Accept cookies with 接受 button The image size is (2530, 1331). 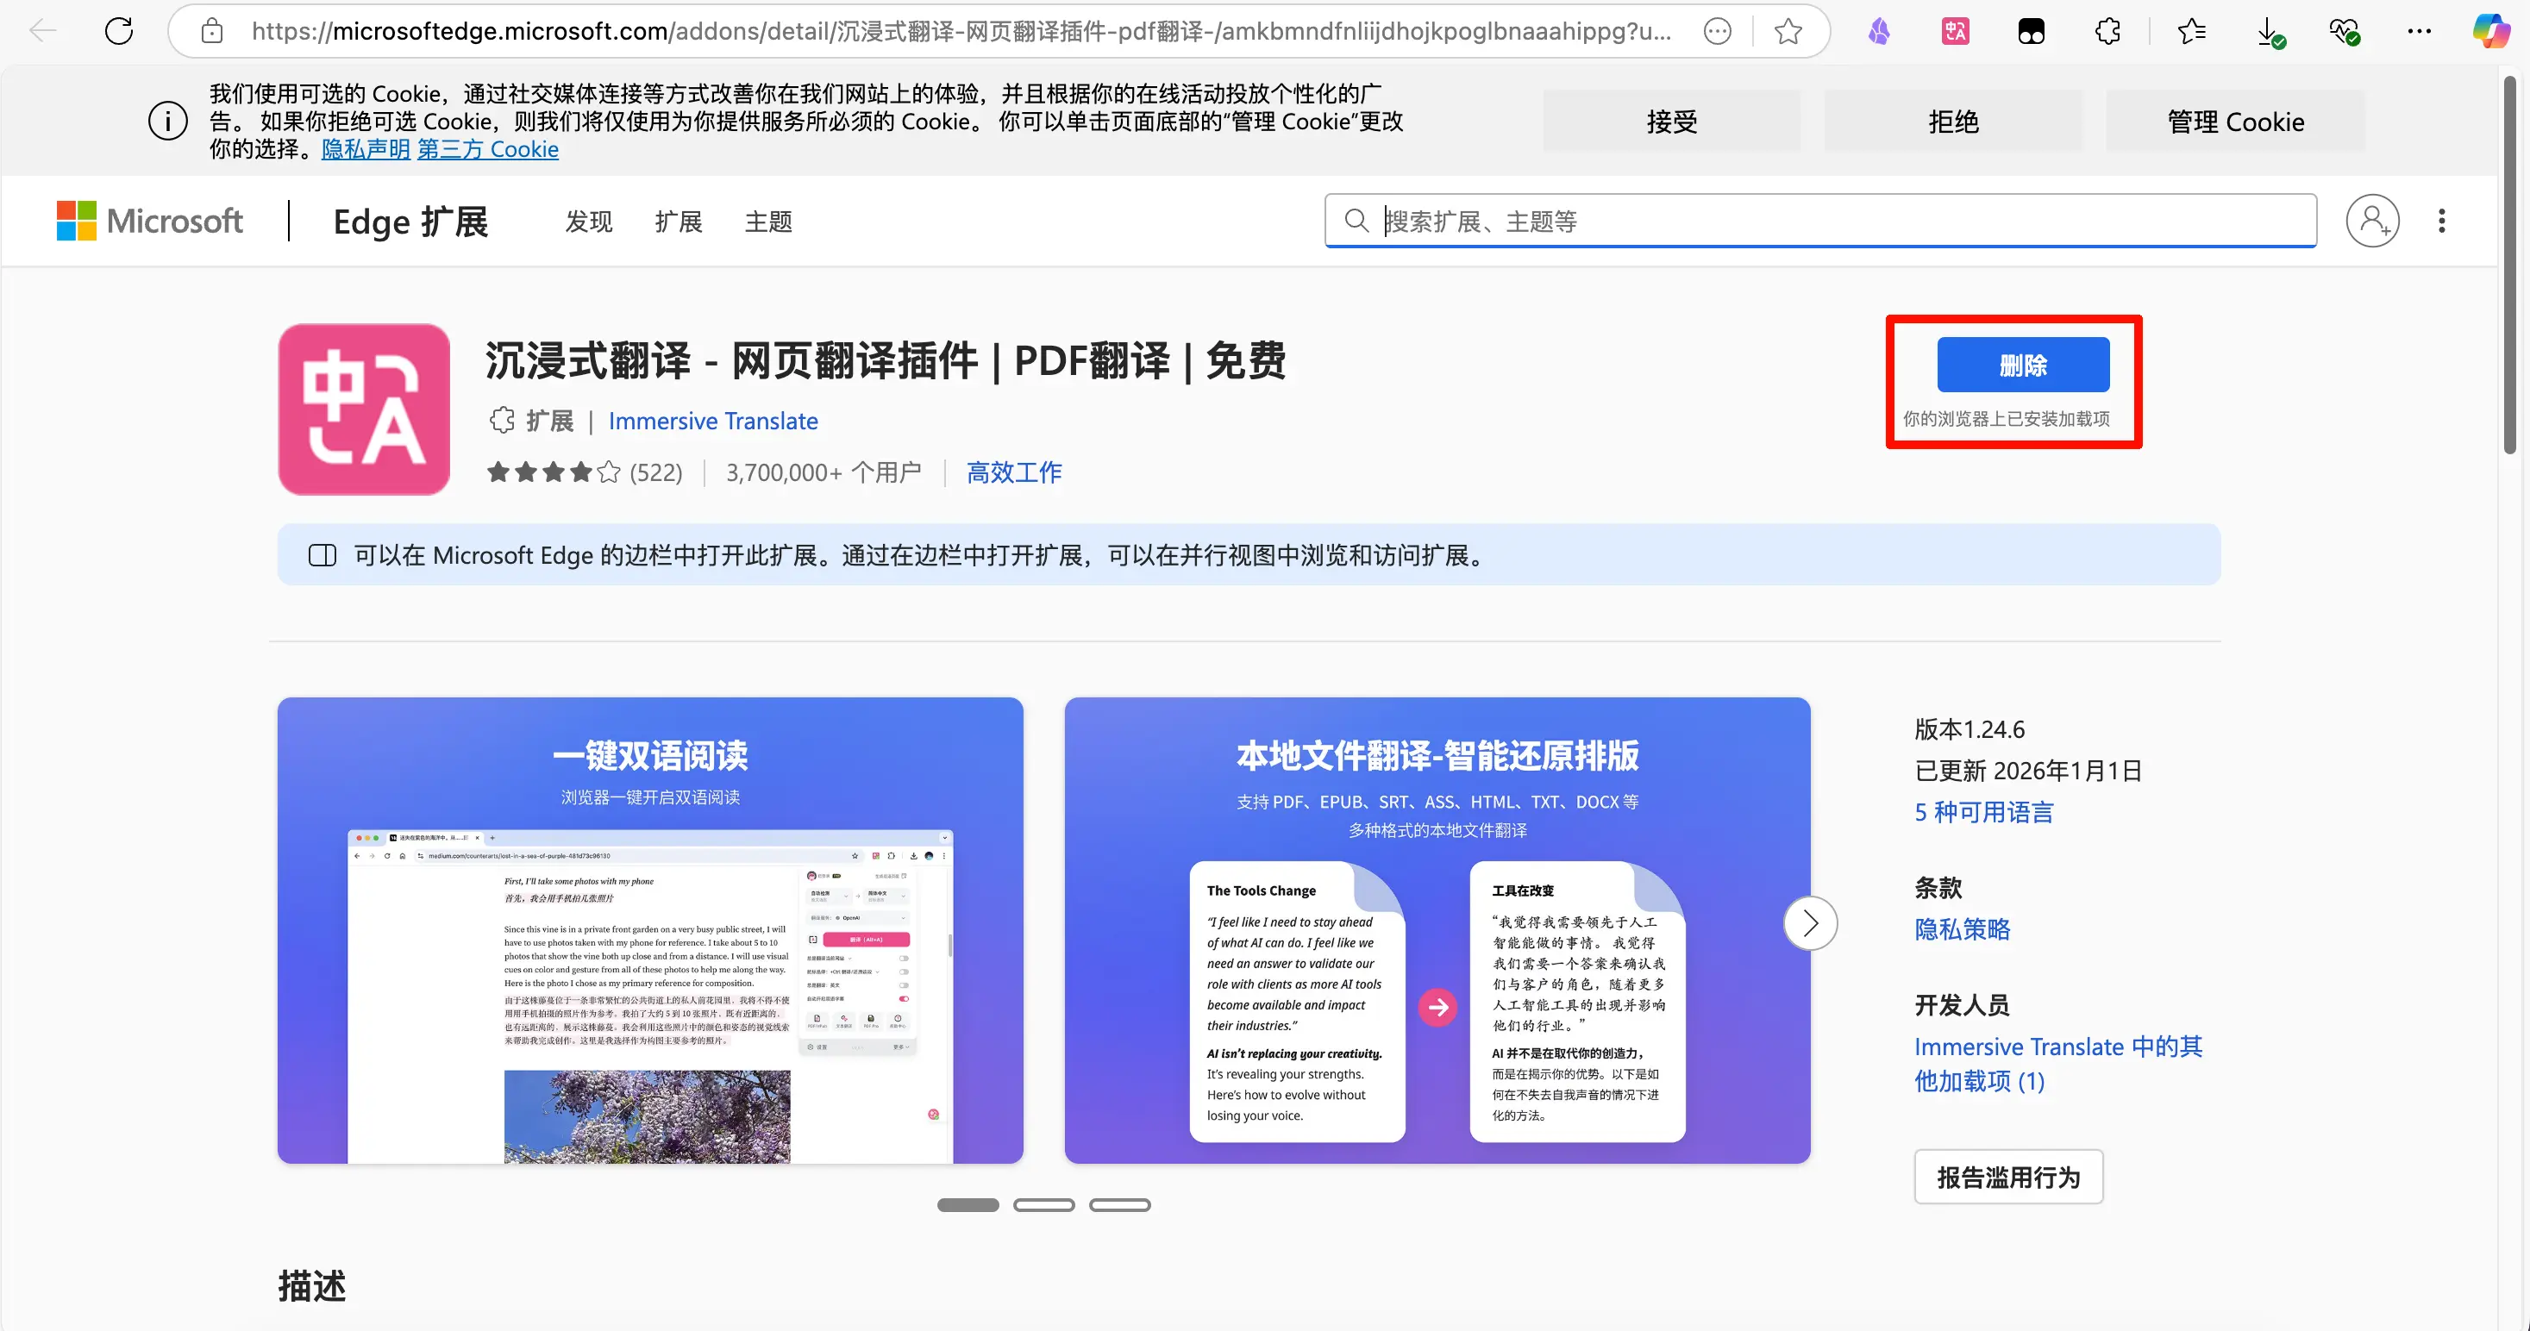1672,122
